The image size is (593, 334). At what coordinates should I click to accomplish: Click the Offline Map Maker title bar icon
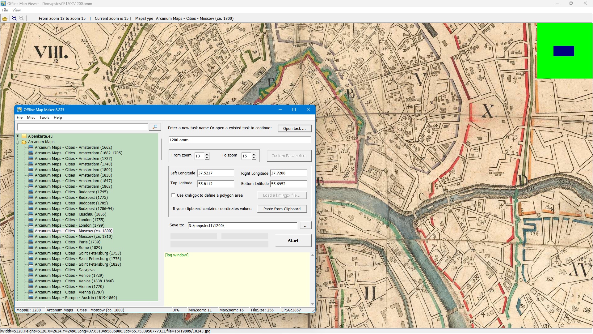[x=19, y=110]
